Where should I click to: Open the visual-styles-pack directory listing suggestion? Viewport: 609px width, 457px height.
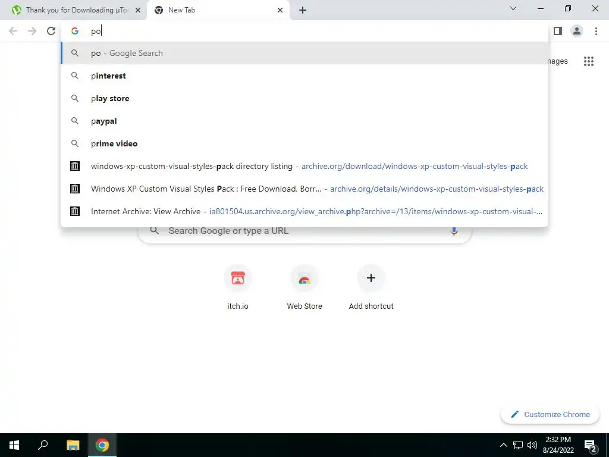click(305, 166)
